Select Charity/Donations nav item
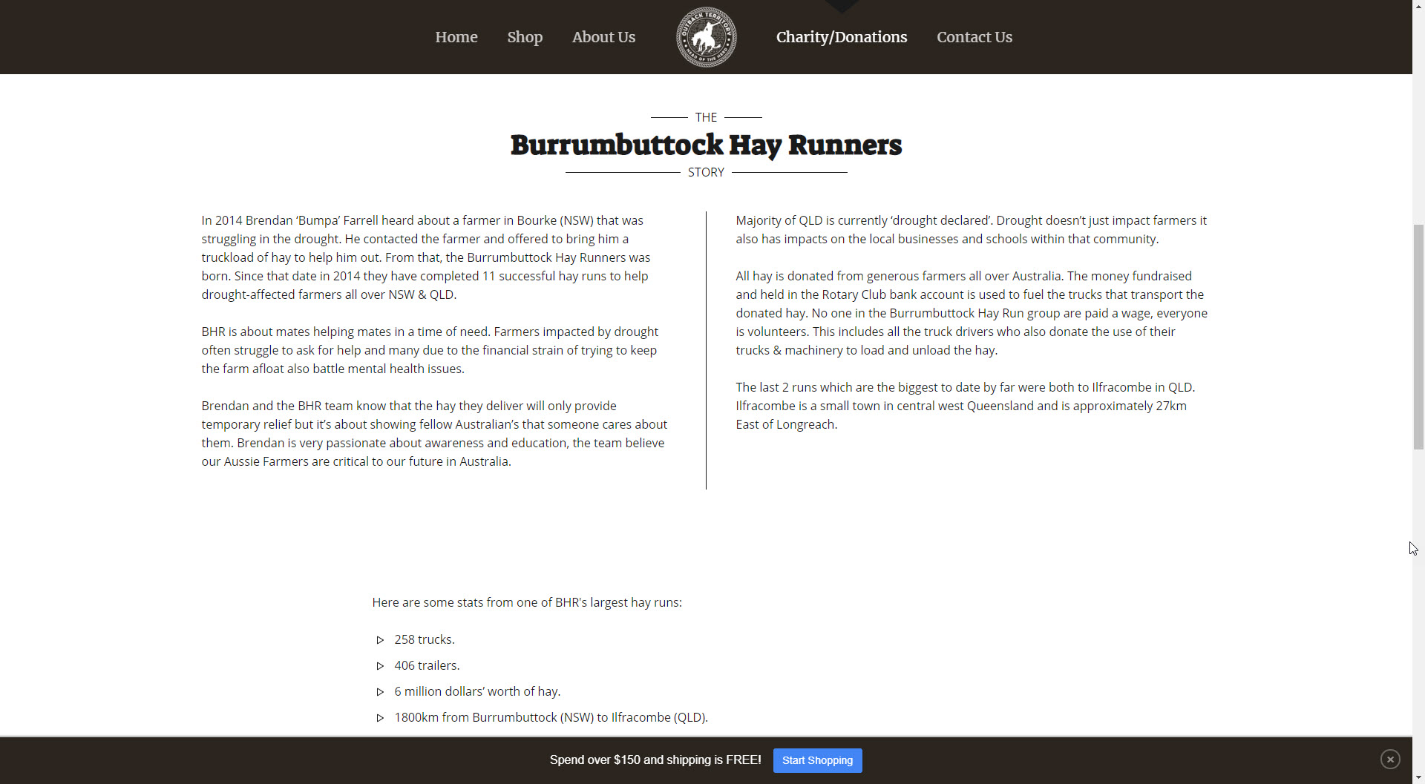This screenshot has height=784, width=1425. [842, 37]
